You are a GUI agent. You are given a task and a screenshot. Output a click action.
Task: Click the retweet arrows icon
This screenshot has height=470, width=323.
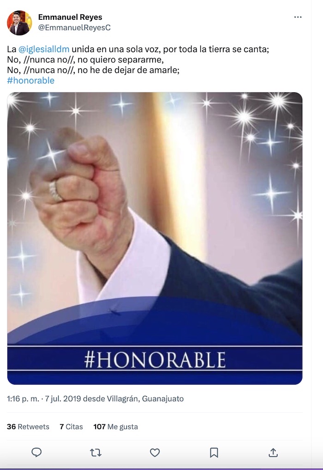click(x=96, y=452)
